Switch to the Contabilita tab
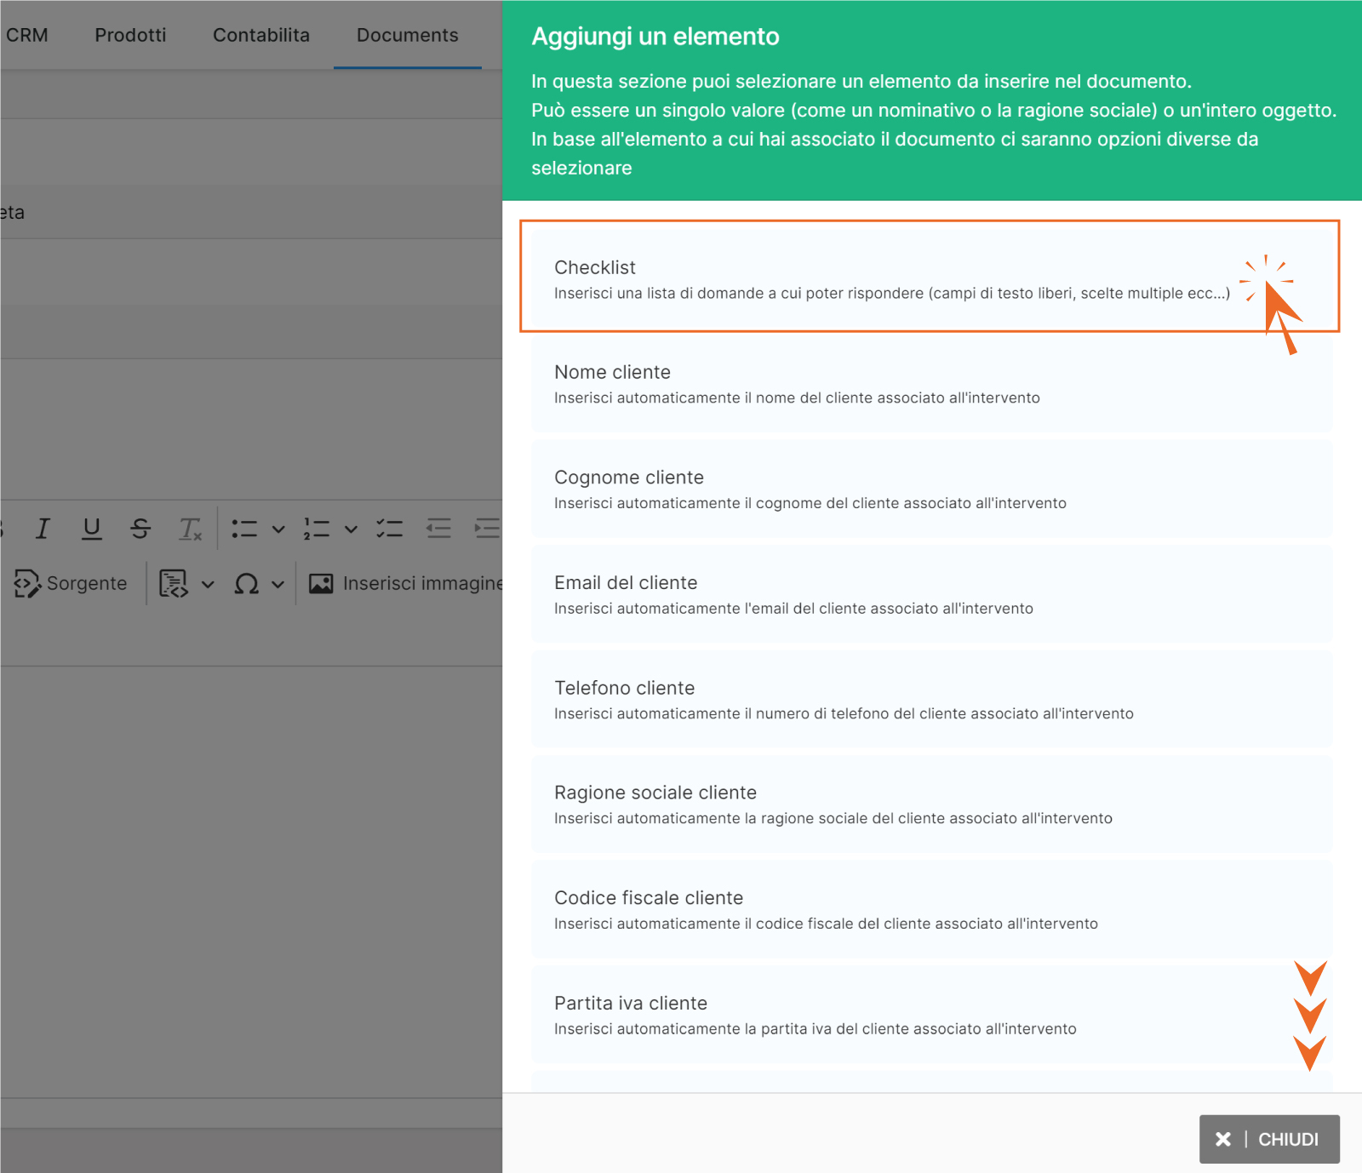This screenshot has width=1362, height=1173. pos(260,35)
